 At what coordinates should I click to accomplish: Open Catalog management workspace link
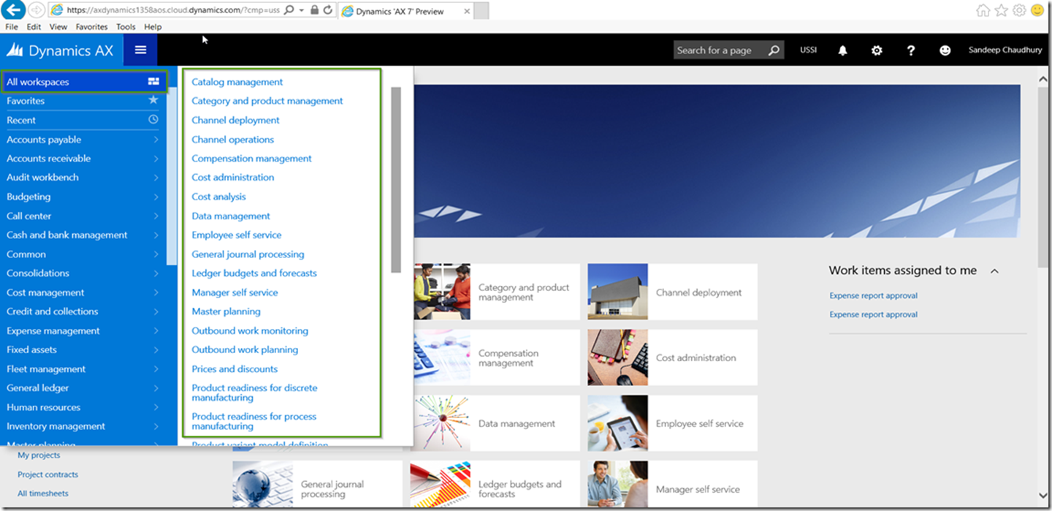coord(237,82)
